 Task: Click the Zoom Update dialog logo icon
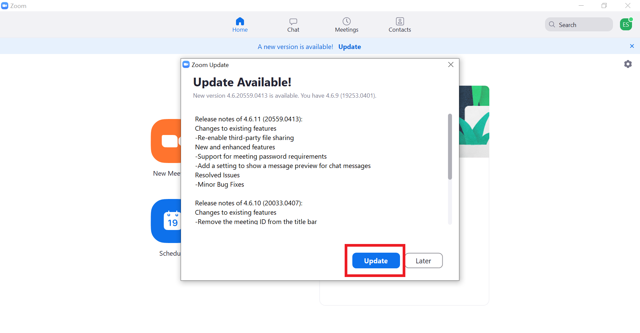186,65
